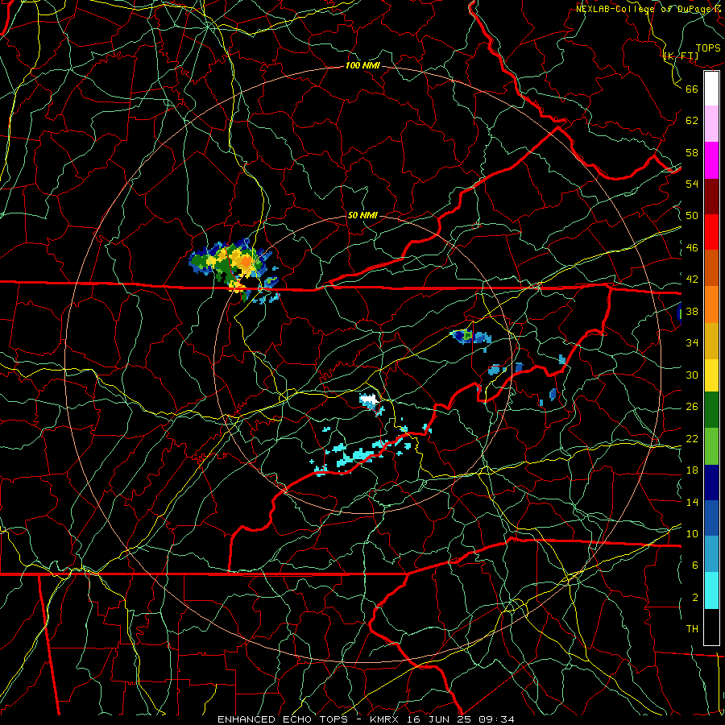Select the bright red legend swatch

tap(711, 232)
